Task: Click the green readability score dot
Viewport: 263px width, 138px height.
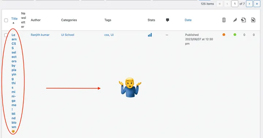Action: click(x=235, y=35)
